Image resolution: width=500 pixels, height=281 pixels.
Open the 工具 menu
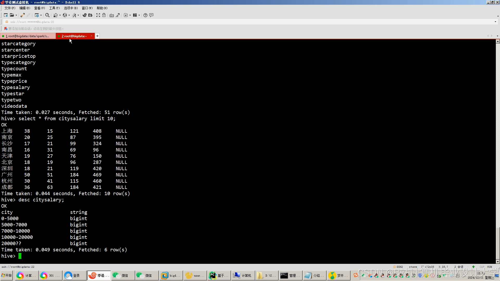click(54, 8)
